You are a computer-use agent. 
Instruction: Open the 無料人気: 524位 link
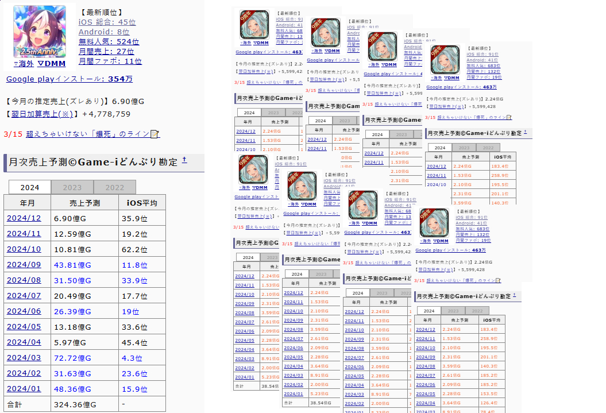109,42
